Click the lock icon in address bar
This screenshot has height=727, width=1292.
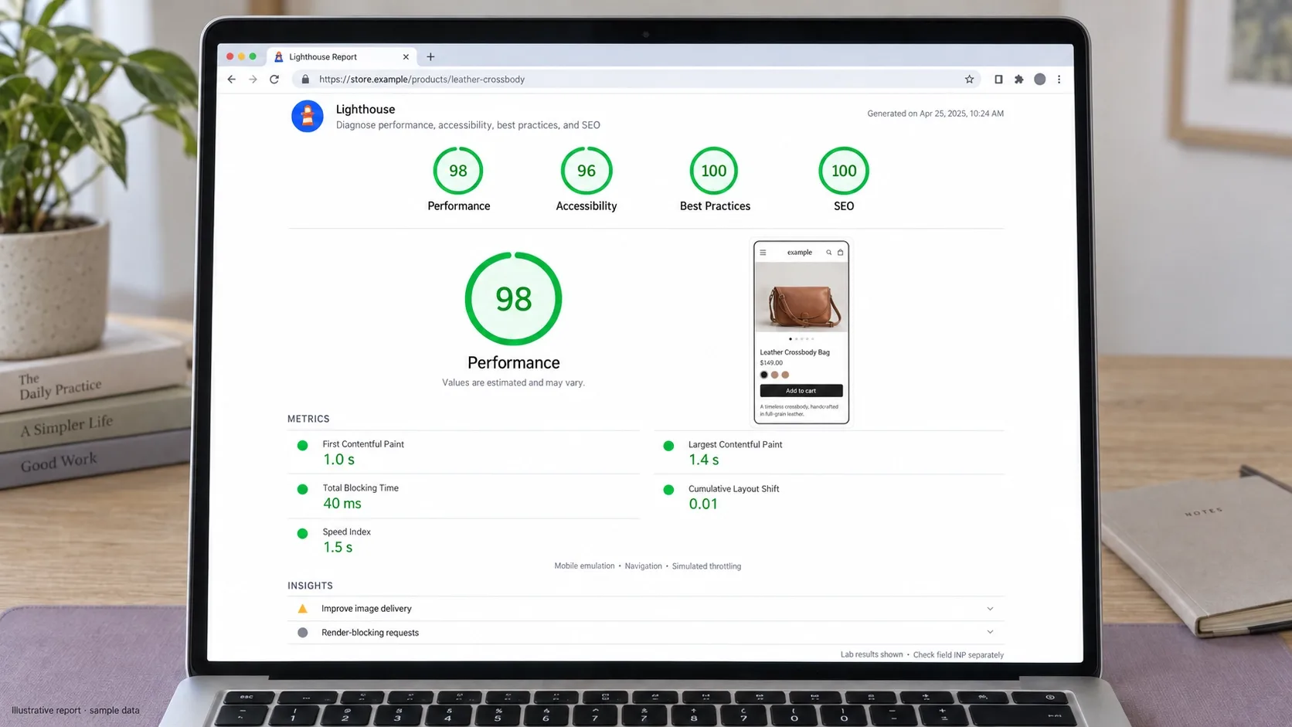(x=305, y=80)
